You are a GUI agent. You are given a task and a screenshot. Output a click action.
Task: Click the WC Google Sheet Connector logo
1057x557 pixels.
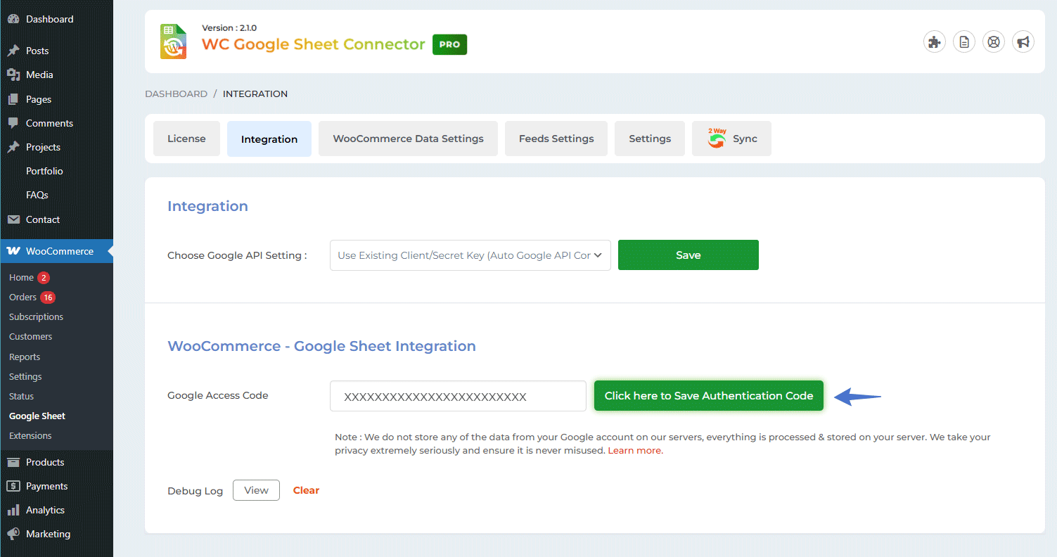173,41
